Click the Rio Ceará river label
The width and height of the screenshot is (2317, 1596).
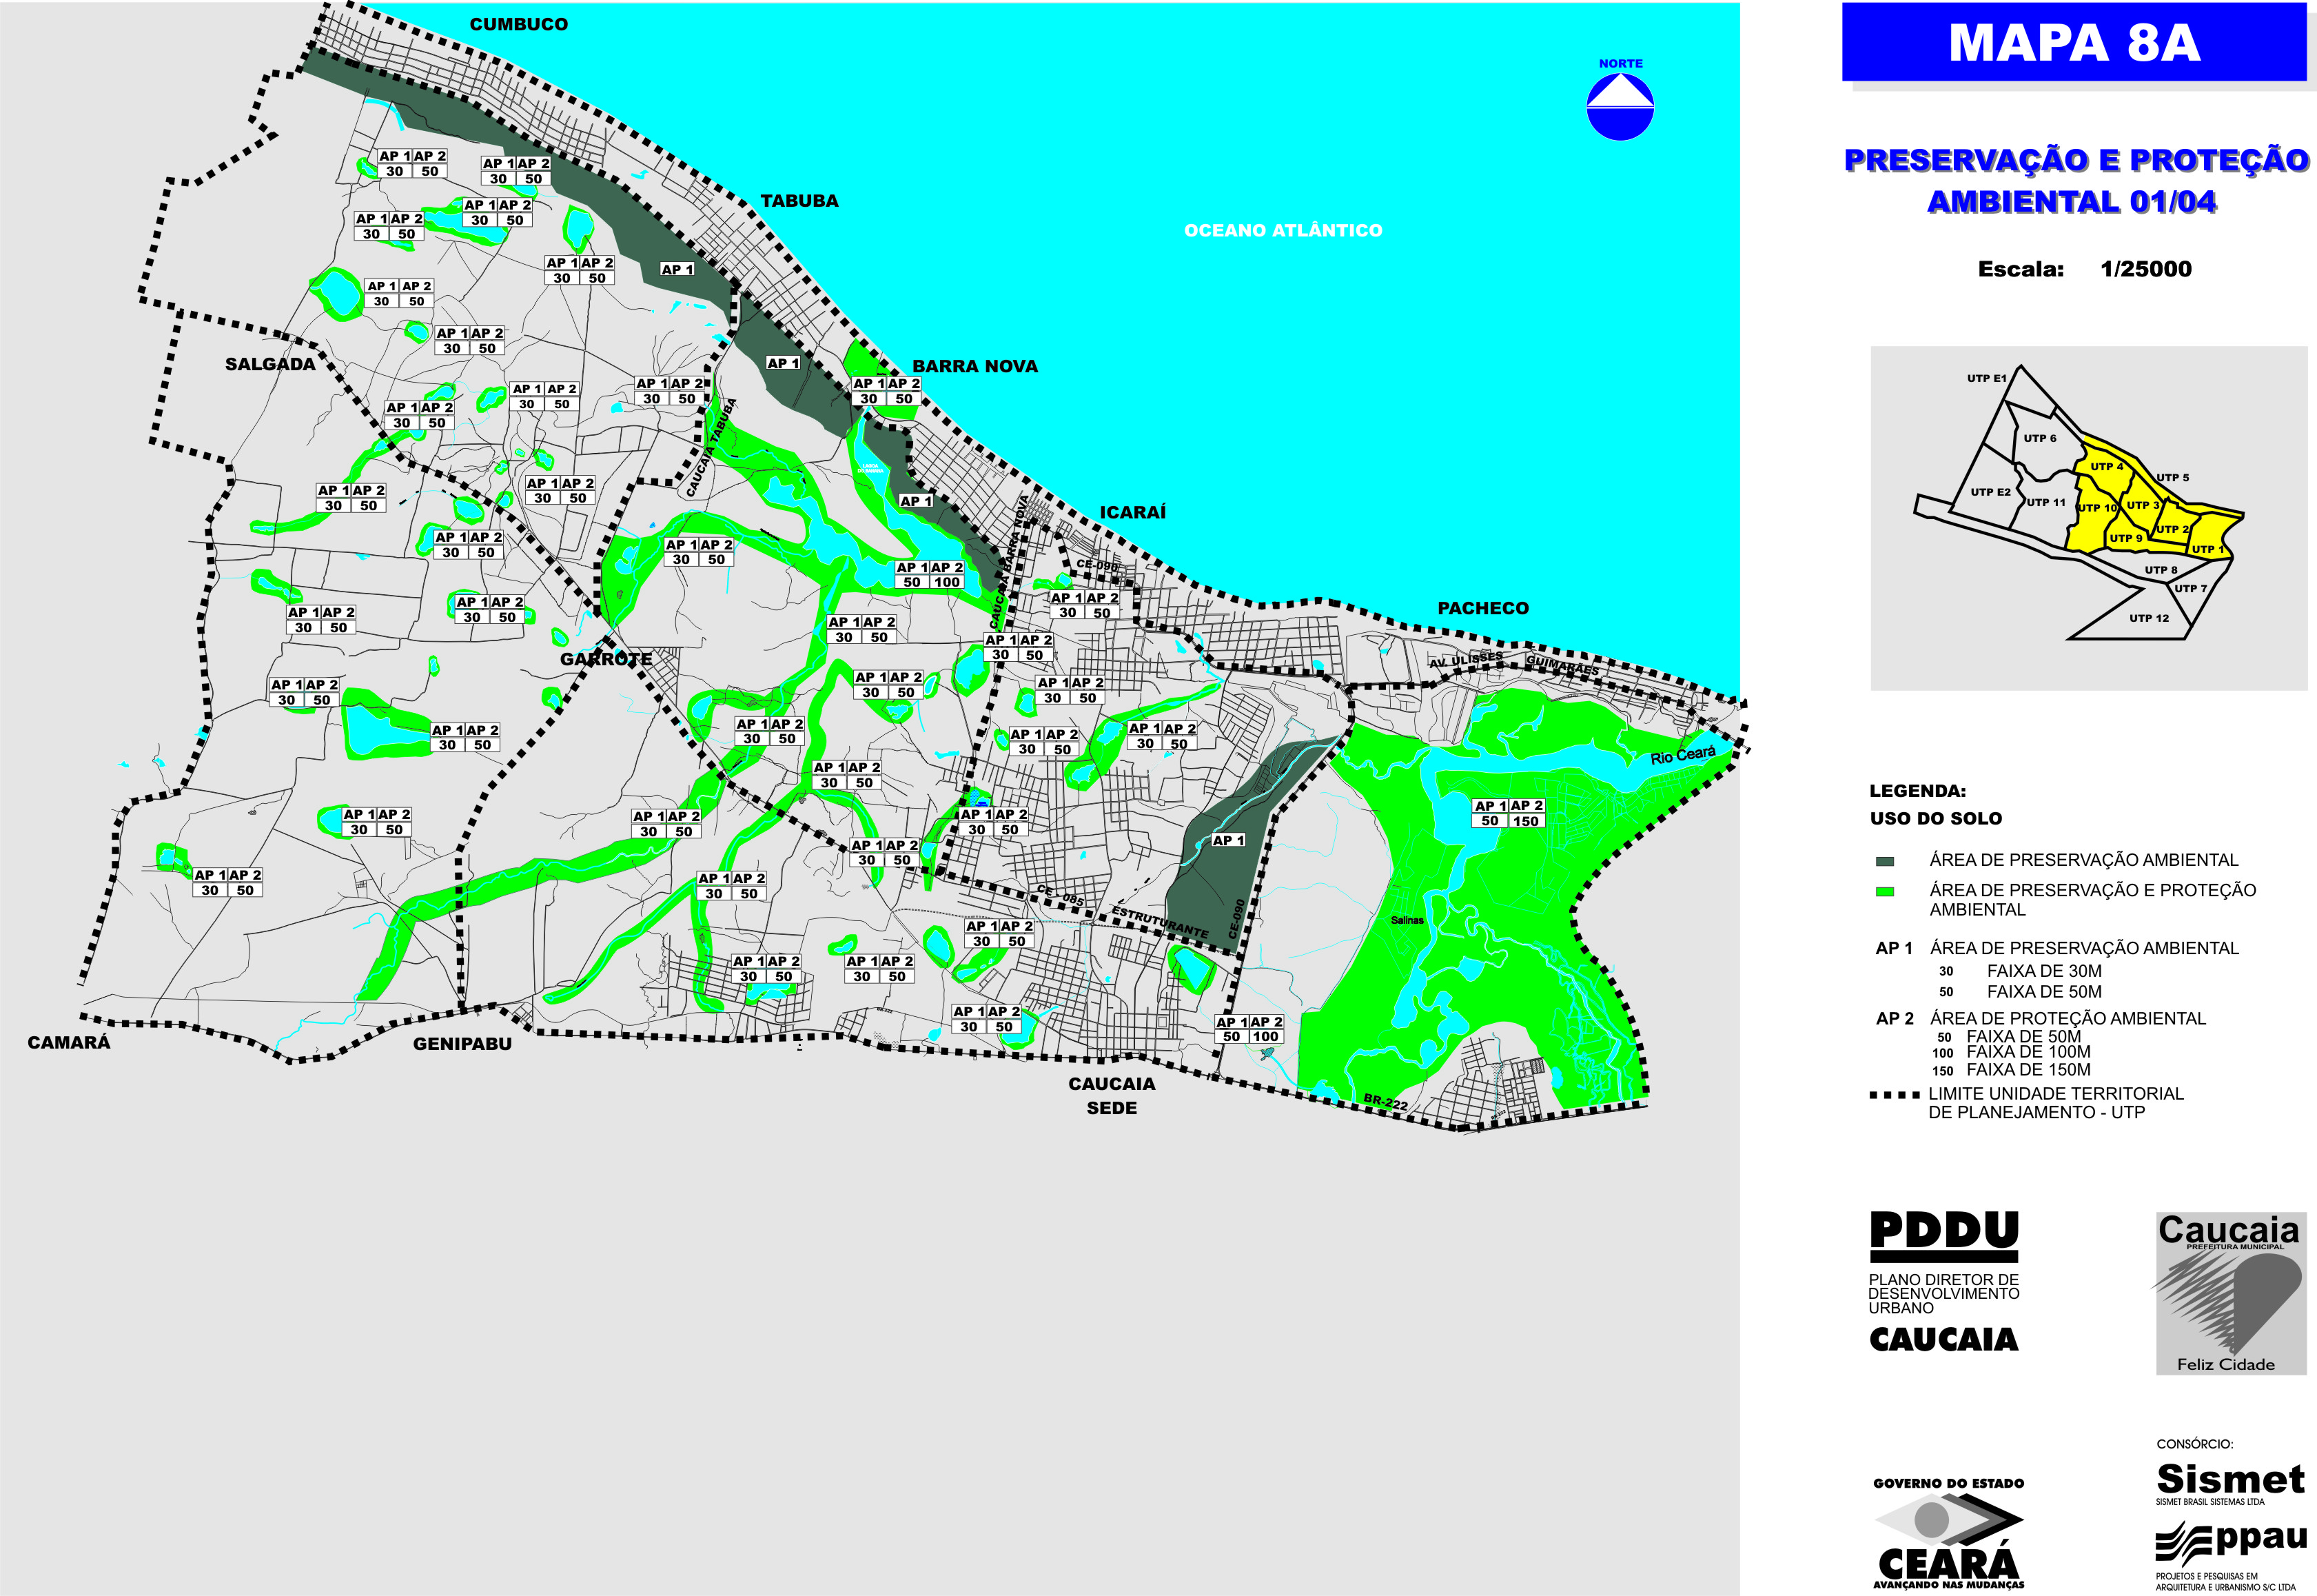click(1682, 755)
